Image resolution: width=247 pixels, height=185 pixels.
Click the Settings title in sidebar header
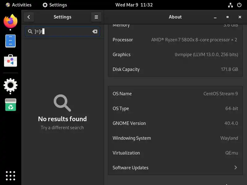click(x=62, y=17)
